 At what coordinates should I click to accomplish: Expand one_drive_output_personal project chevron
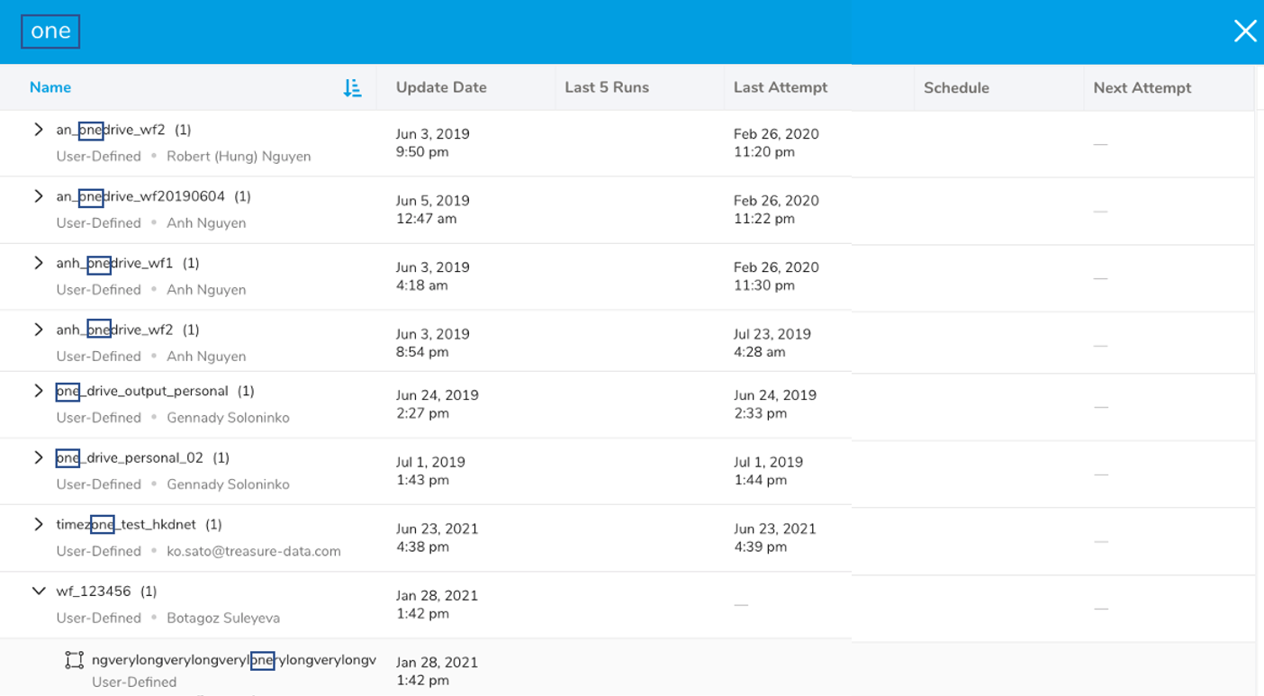pyautogui.click(x=38, y=391)
